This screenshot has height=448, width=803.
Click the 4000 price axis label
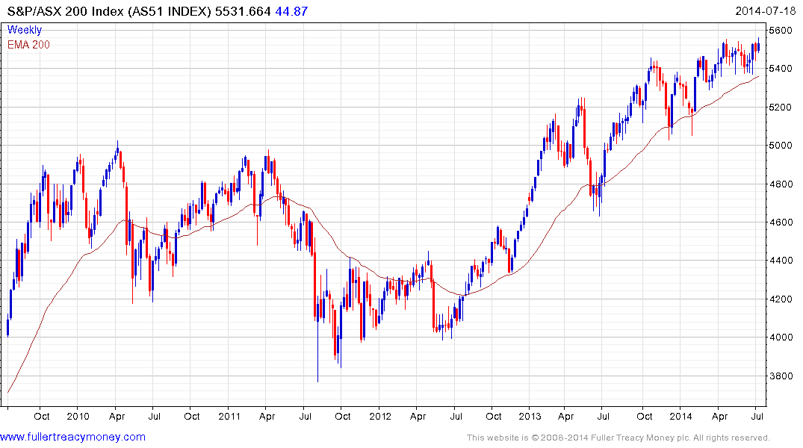781,337
